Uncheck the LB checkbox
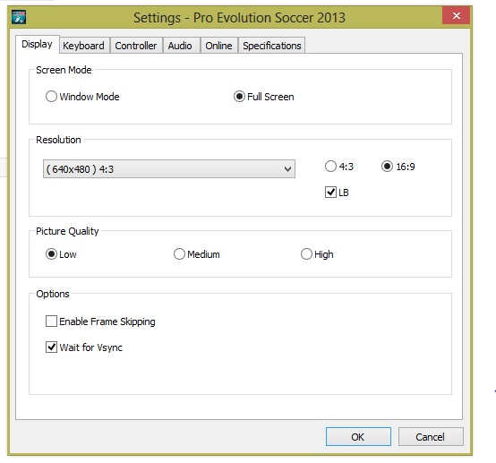Image resolution: width=496 pixels, height=463 pixels. pos(330,193)
